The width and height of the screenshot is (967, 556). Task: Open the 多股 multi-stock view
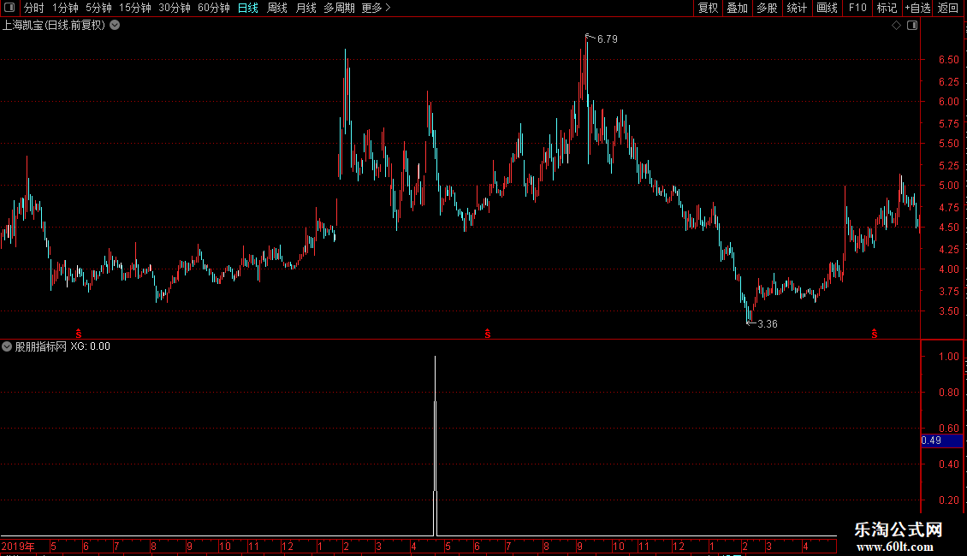coord(767,8)
